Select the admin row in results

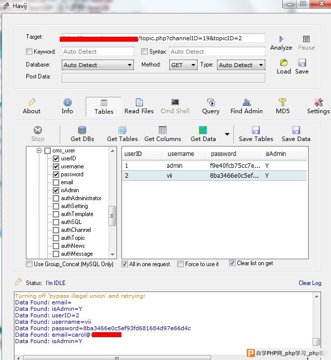point(214,165)
